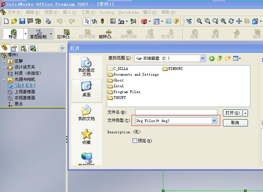Click the Print icon in toolbar
The image size is (263, 192).
[49, 21]
